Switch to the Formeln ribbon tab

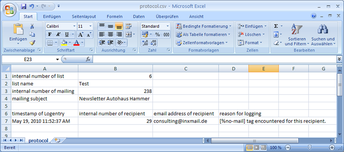coord(114,17)
